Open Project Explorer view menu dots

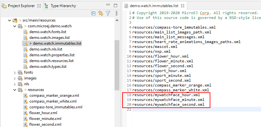(116, 14)
